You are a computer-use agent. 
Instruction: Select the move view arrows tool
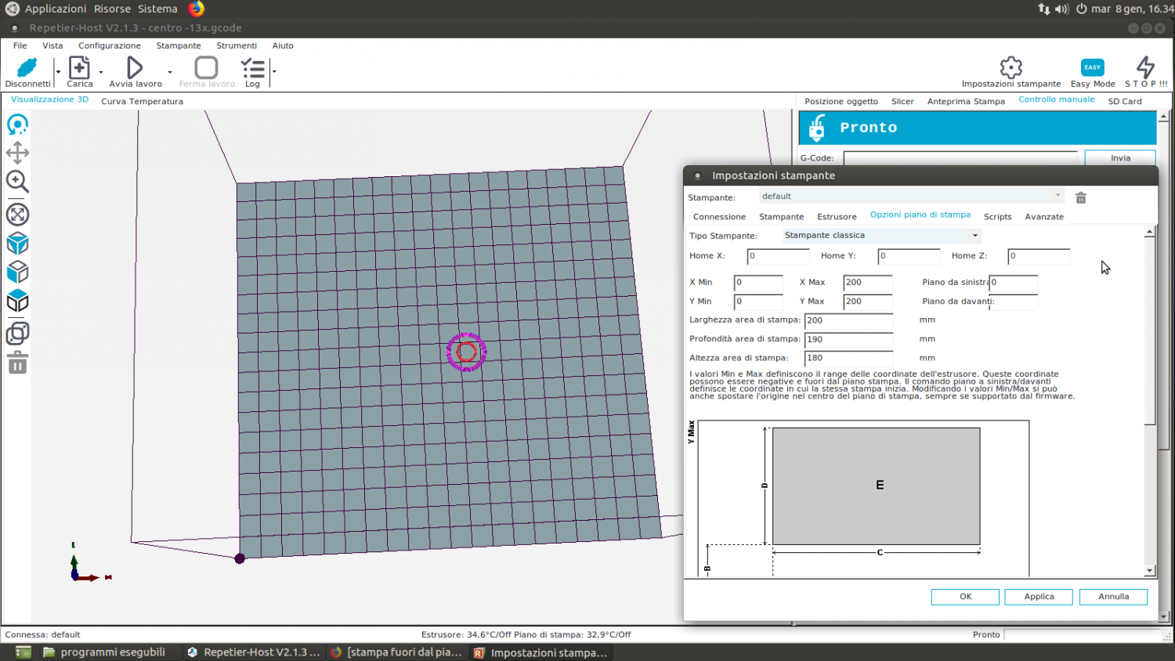17,153
